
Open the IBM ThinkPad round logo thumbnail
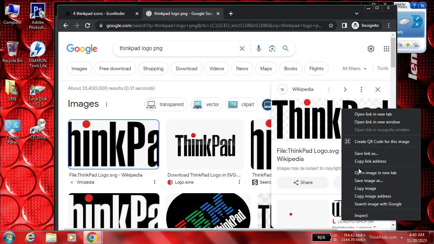pos(208,210)
